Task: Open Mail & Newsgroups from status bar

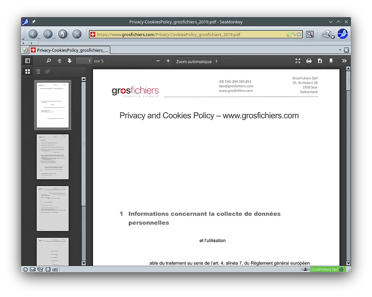Action: click(x=33, y=269)
